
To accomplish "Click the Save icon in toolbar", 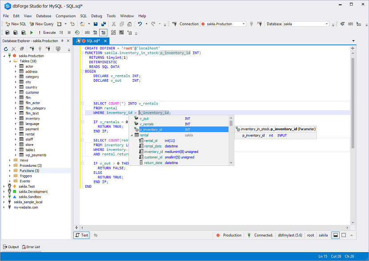I will (95, 24).
